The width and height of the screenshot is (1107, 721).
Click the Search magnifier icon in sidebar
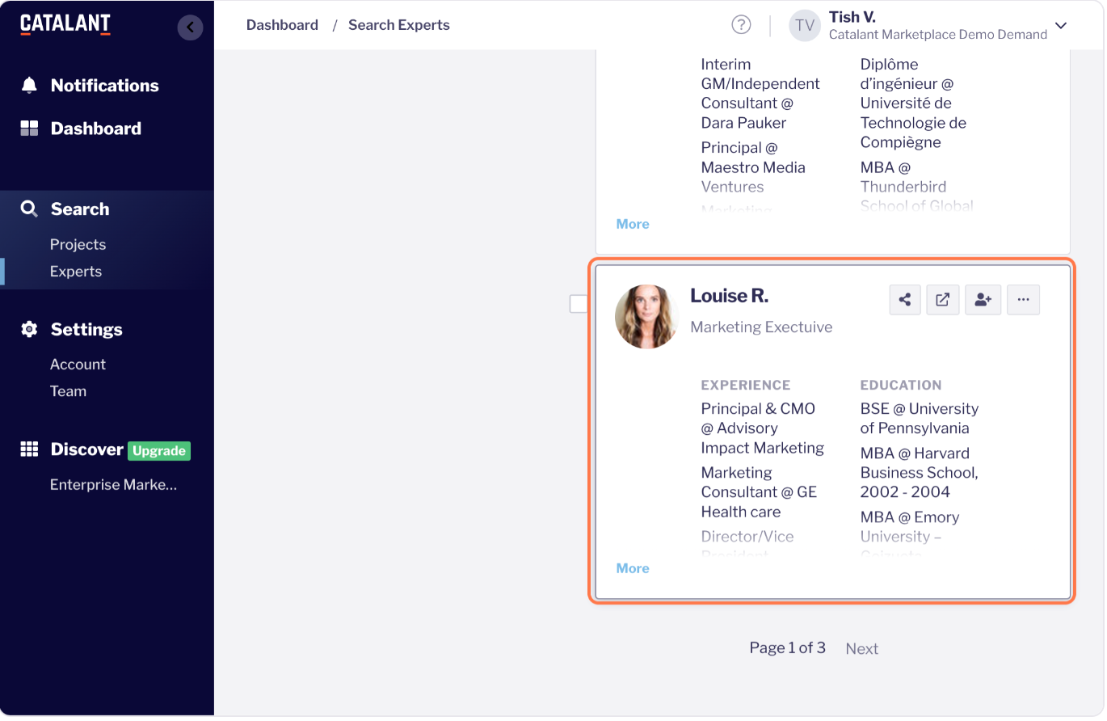coord(29,209)
